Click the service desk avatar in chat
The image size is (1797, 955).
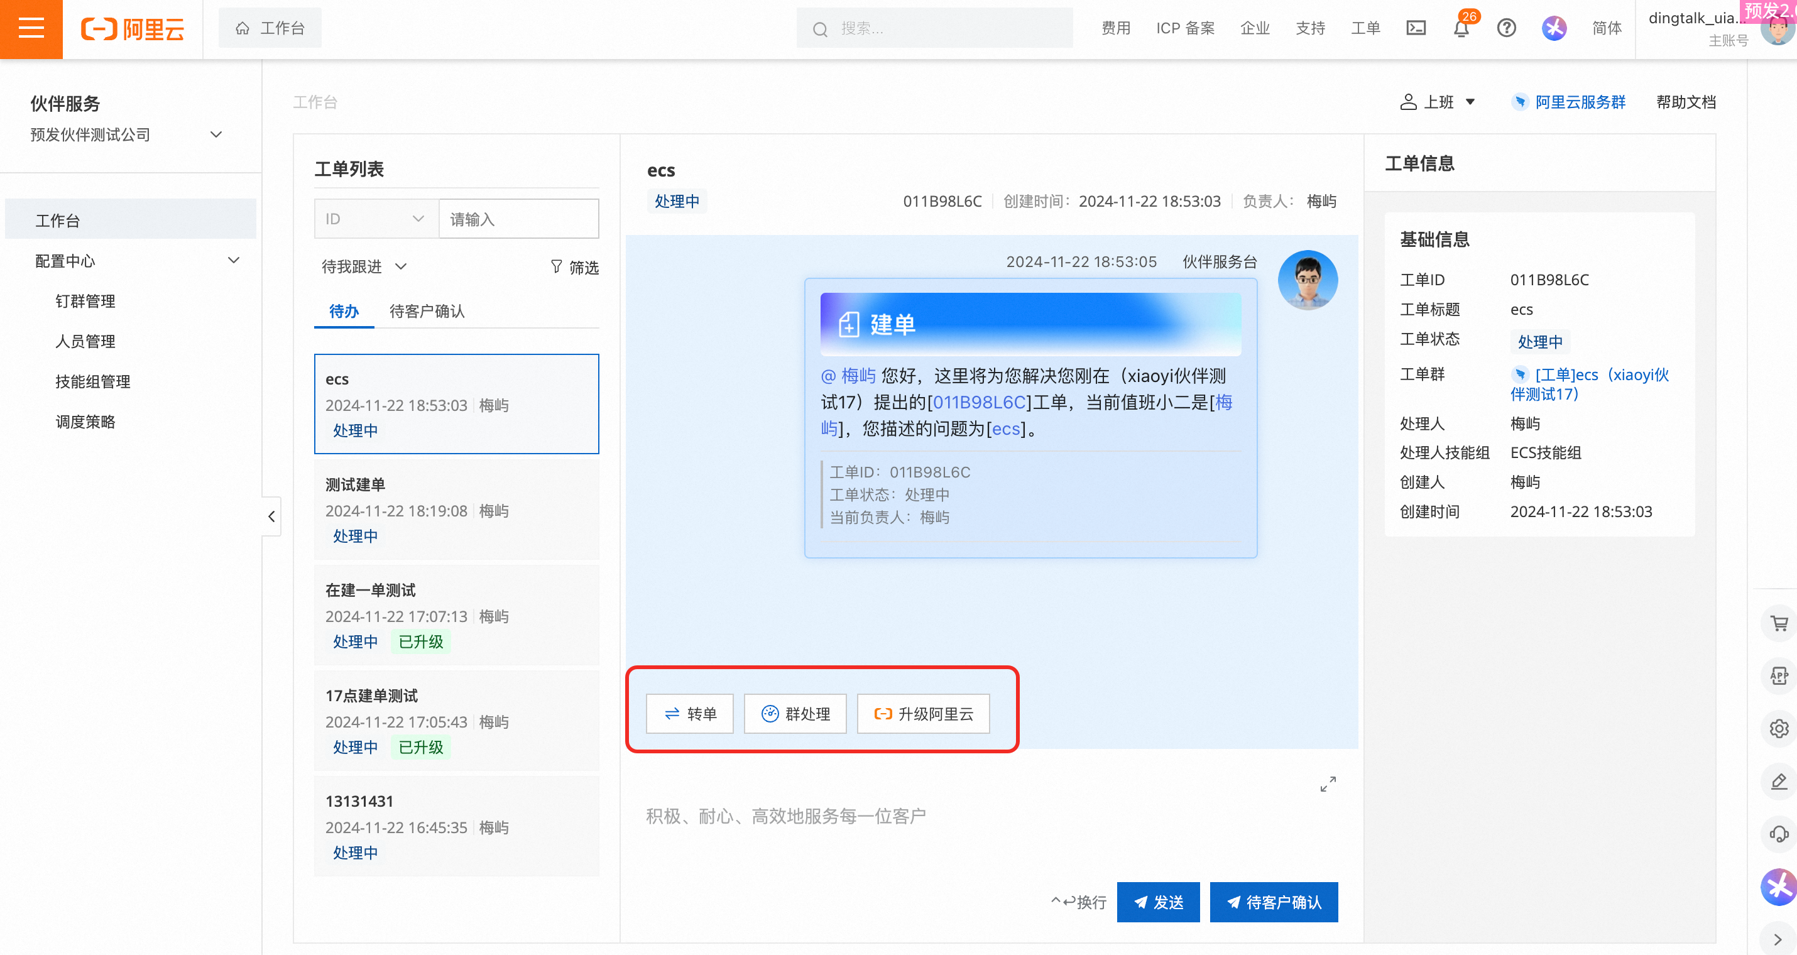1308,280
